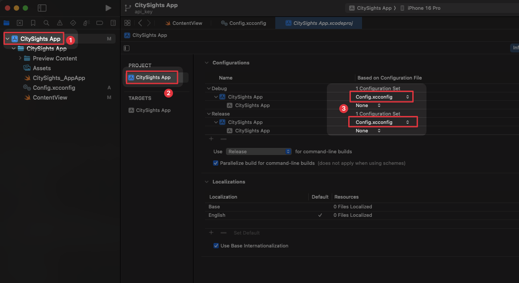This screenshot has height=283, width=519.
Task: Collapse the Debug configuration row
Action: (209, 88)
